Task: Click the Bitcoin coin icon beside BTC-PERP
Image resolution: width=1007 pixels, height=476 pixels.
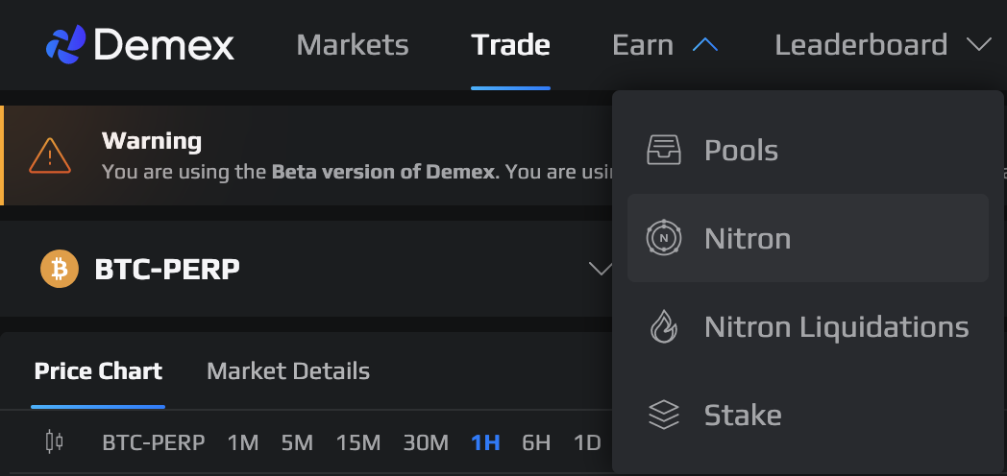Action: (59, 269)
